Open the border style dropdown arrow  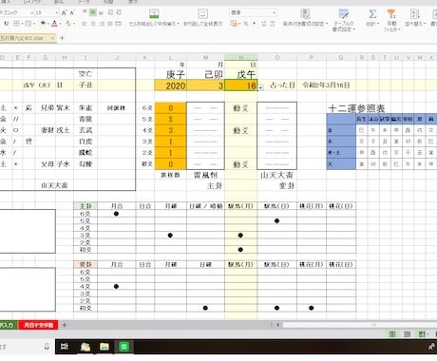pyautogui.click(x=21, y=24)
